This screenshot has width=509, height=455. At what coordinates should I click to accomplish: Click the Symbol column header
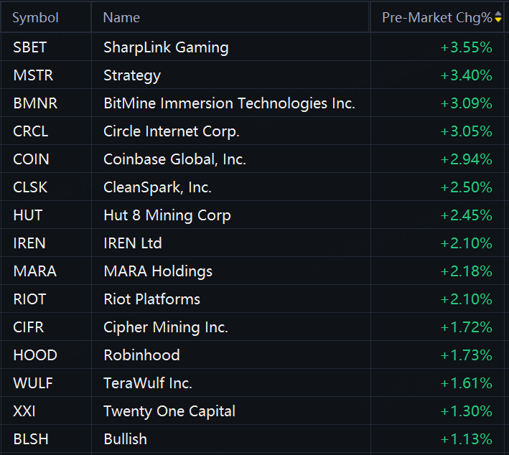click(x=35, y=17)
